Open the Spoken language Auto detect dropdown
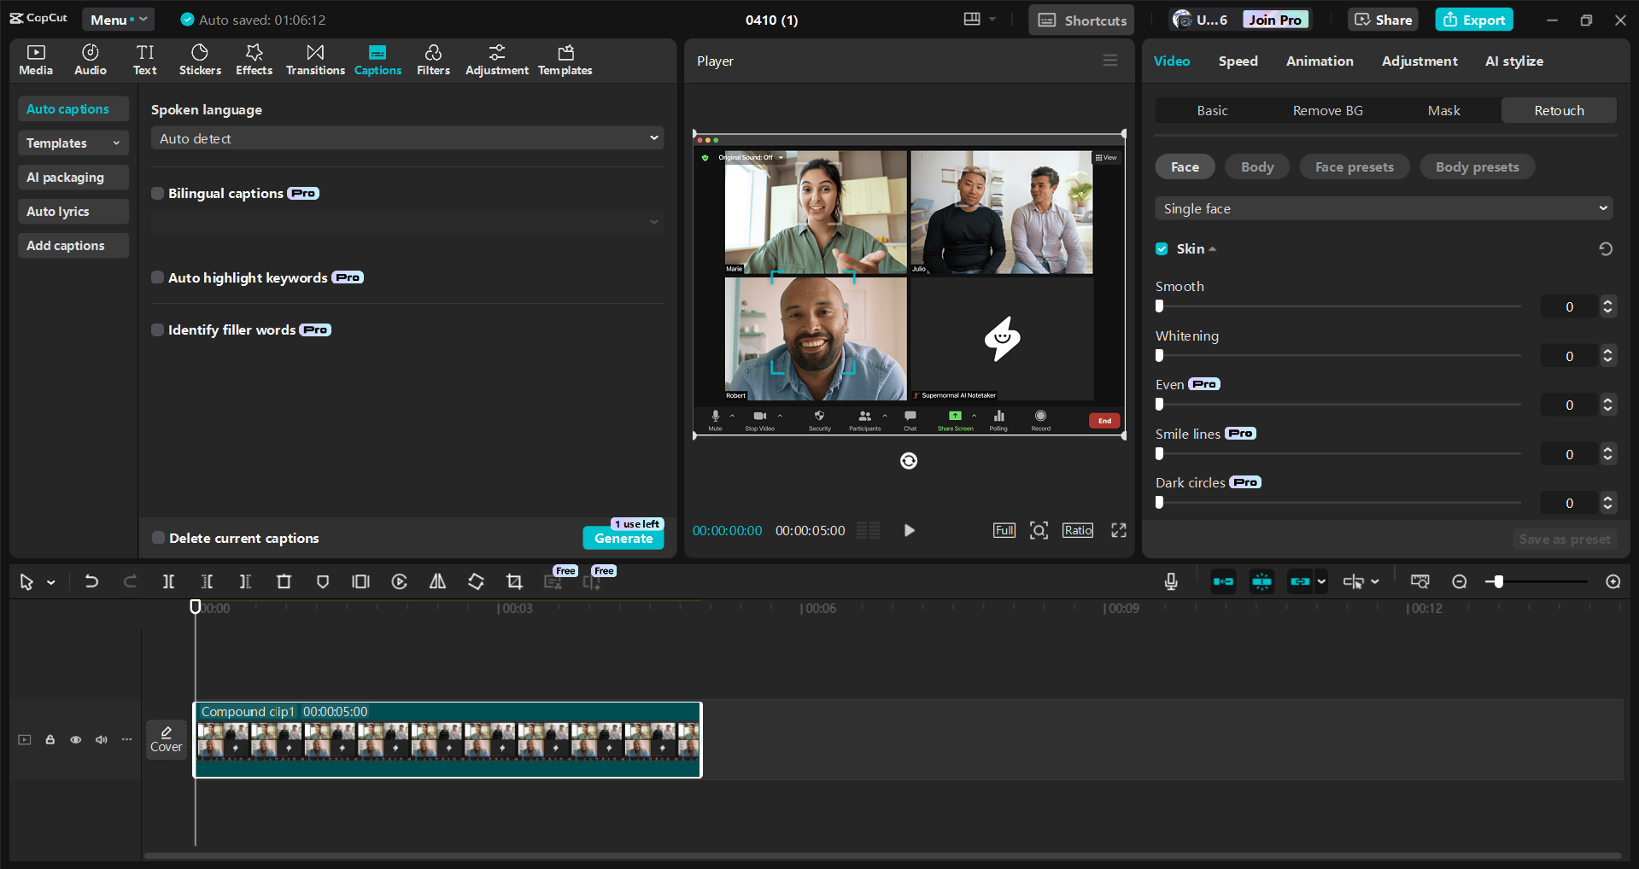Viewport: 1639px width, 869px height. coord(407,137)
